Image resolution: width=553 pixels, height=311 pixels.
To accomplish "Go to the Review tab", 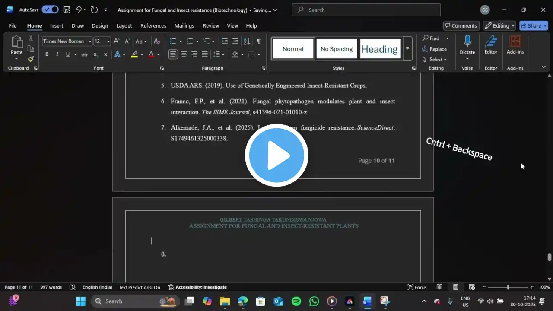I will [211, 25].
